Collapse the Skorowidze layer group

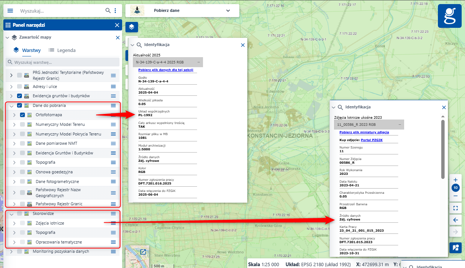coord(11,214)
